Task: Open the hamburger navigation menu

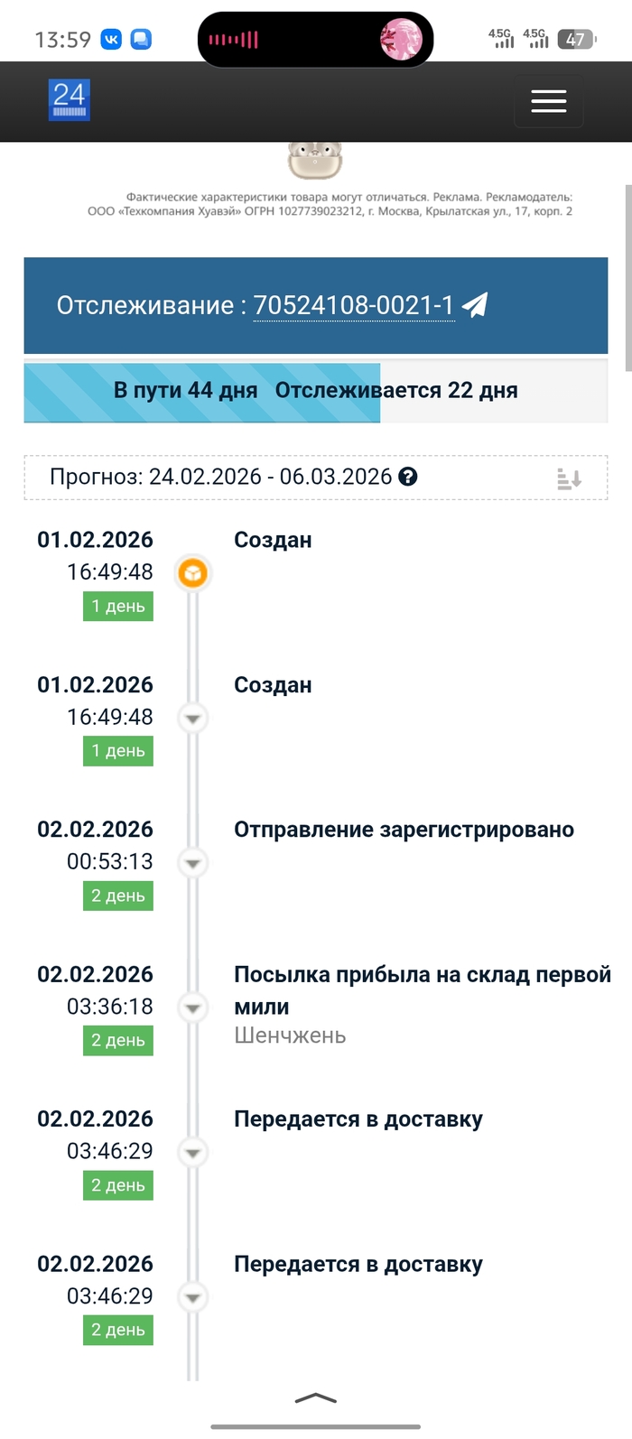Action: click(x=548, y=101)
